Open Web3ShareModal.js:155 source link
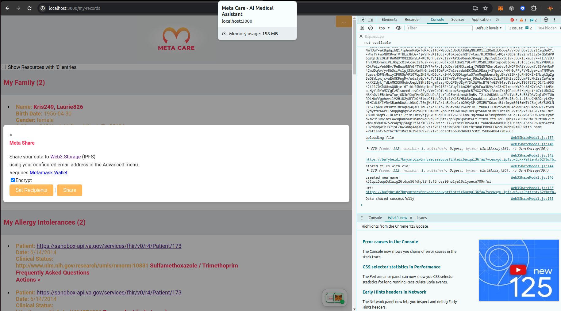The width and height of the screenshot is (561, 311). tap(532, 199)
